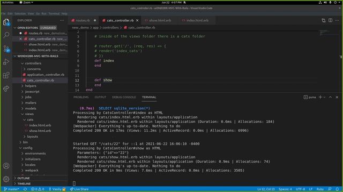
Task: Switch to the routes.rb tab
Action: pos(83,20)
